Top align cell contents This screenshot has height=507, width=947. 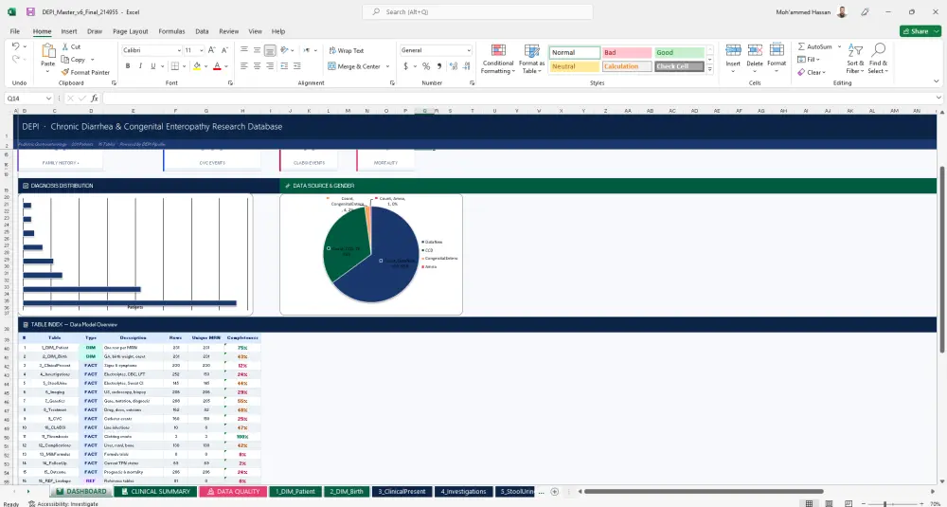click(x=244, y=50)
